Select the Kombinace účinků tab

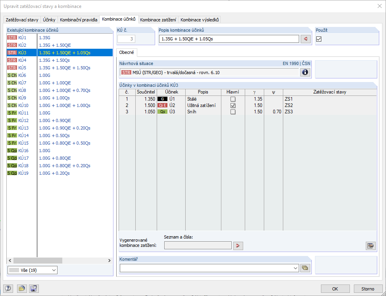(119, 19)
